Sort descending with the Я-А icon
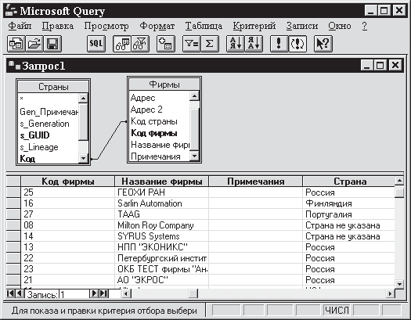The height and width of the screenshot is (320, 411). point(254,44)
